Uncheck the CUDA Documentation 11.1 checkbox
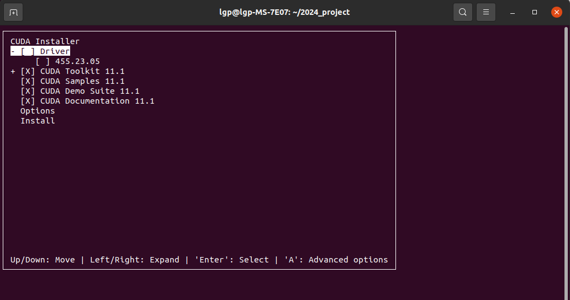The width and height of the screenshot is (570, 300). [28, 101]
